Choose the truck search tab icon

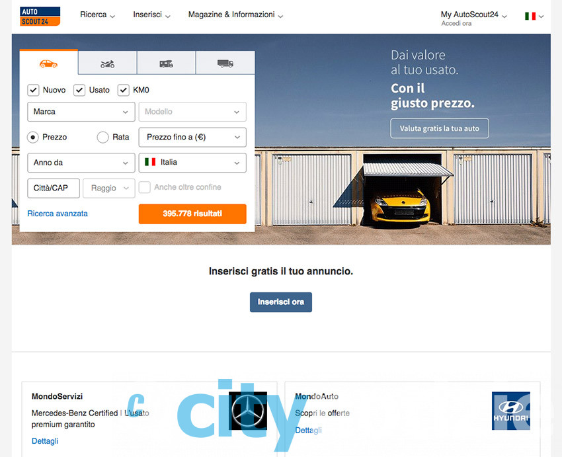(225, 63)
